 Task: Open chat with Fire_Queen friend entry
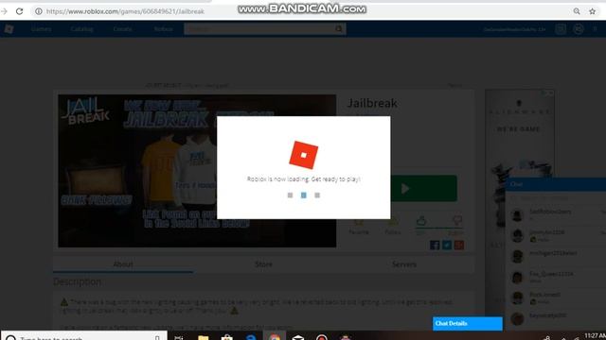(556, 277)
